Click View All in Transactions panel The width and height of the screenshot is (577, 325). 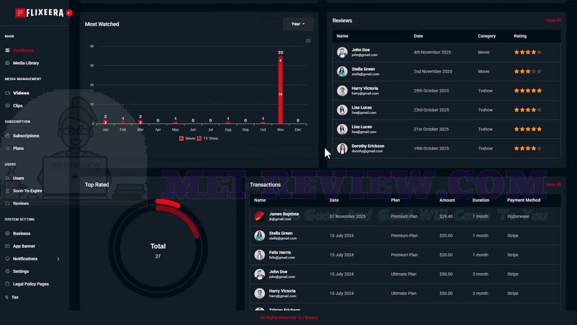pos(553,184)
